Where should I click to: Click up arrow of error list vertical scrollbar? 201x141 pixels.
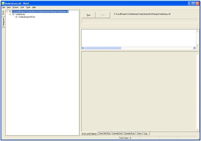click(x=197, y=31)
